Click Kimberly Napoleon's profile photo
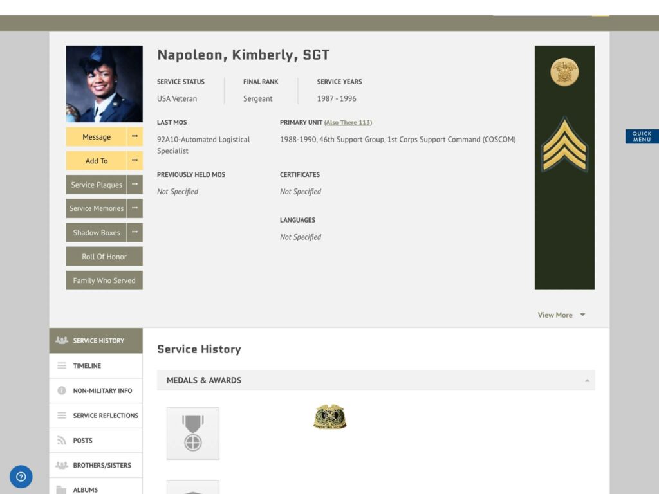Screen dimensions: 659x494 (x=104, y=84)
